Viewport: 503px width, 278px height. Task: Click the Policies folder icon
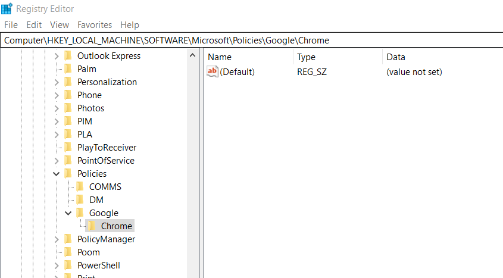coord(68,174)
